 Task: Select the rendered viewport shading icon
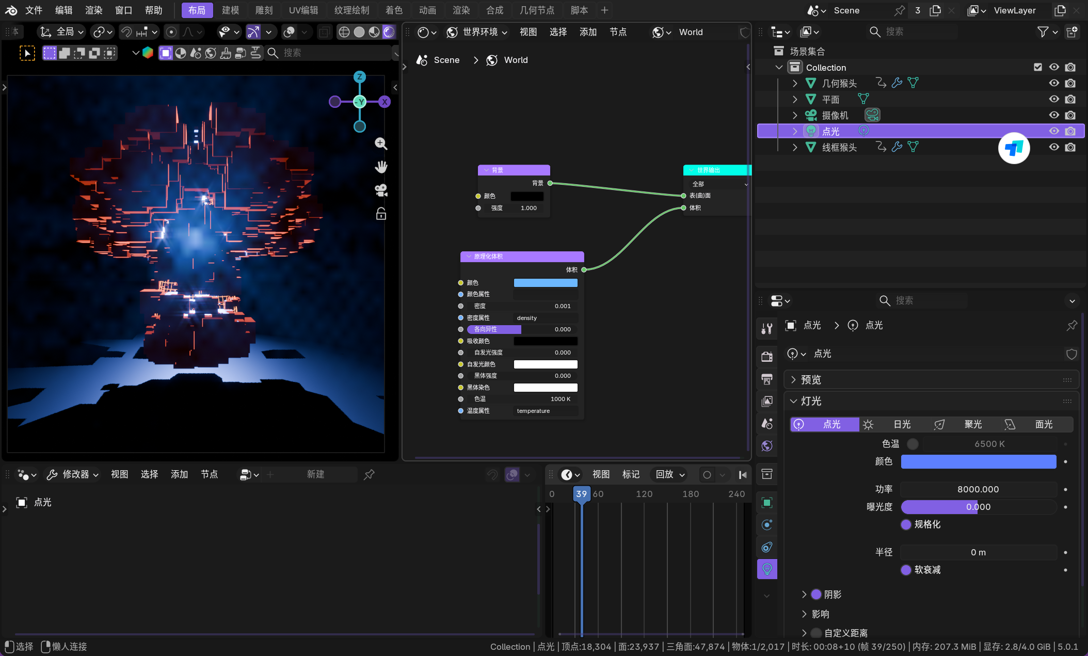click(x=389, y=32)
